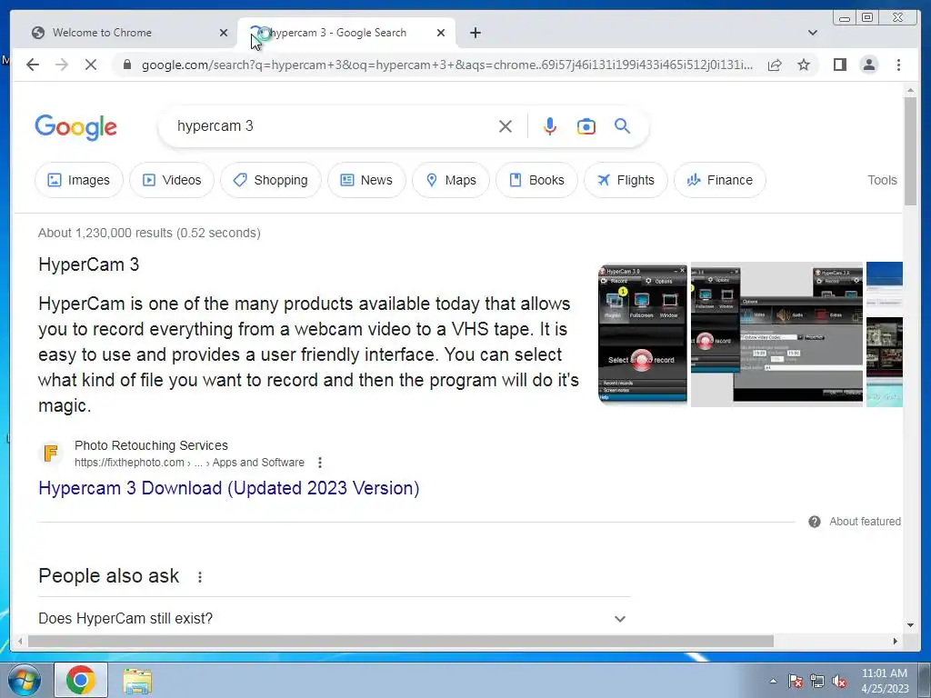Viewport: 931px width, 698px height.
Task: Open the tab search dropdown arrow
Action: coord(813,33)
